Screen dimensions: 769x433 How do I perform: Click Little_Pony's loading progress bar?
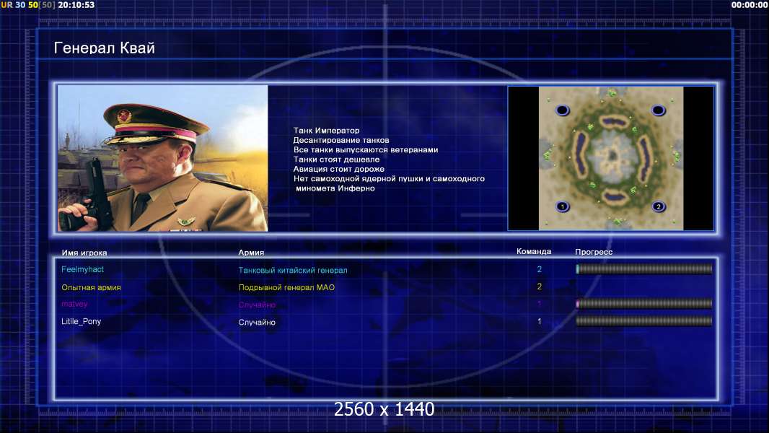tap(644, 321)
